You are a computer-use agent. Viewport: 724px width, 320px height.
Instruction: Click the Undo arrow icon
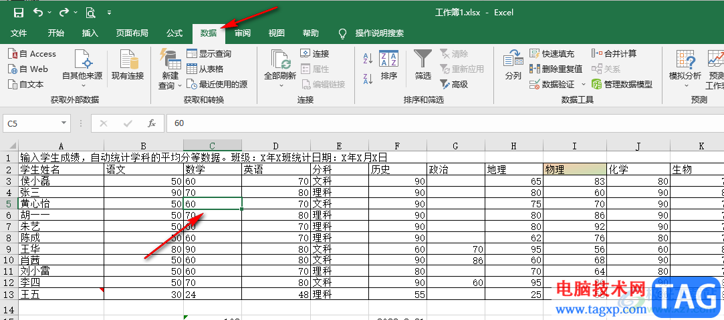[39, 13]
